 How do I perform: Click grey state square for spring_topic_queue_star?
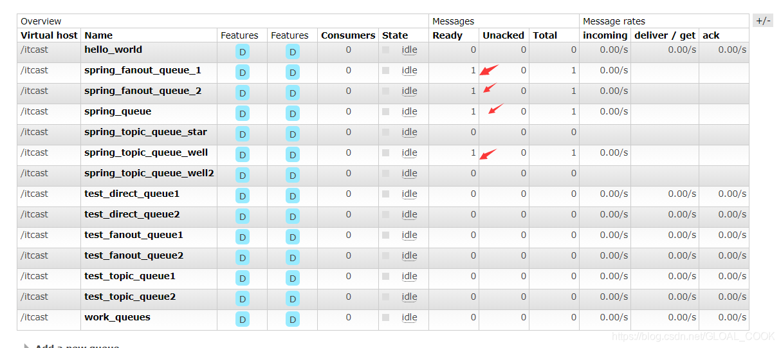point(386,132)
